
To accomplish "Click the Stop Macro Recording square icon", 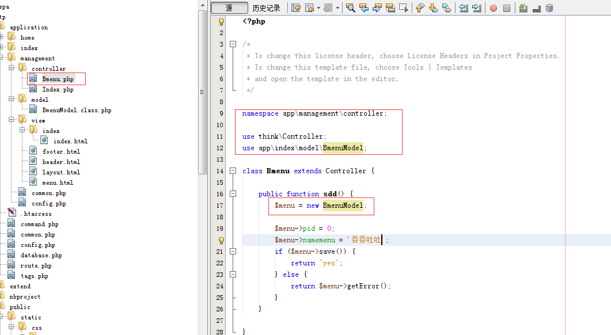I will click(x=507, y=8).
